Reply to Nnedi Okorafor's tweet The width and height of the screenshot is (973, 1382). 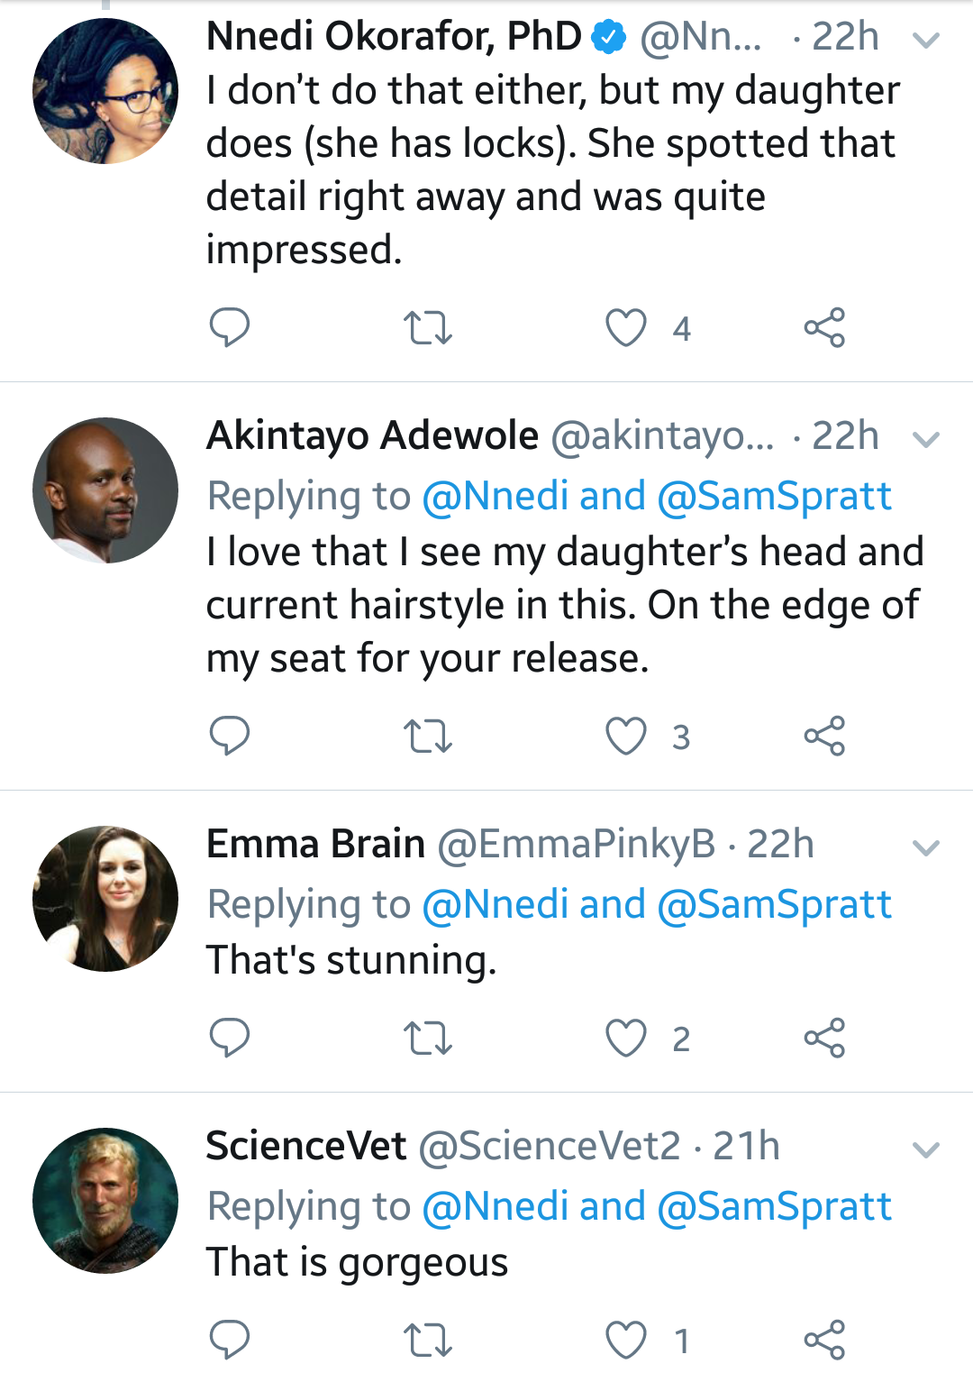tap(229, 327)
